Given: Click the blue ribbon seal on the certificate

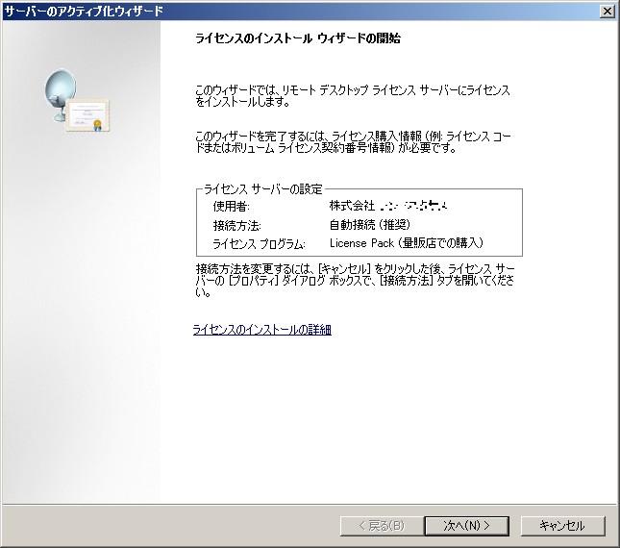Looking at the screenshot, I should click(x=97, y=125).
